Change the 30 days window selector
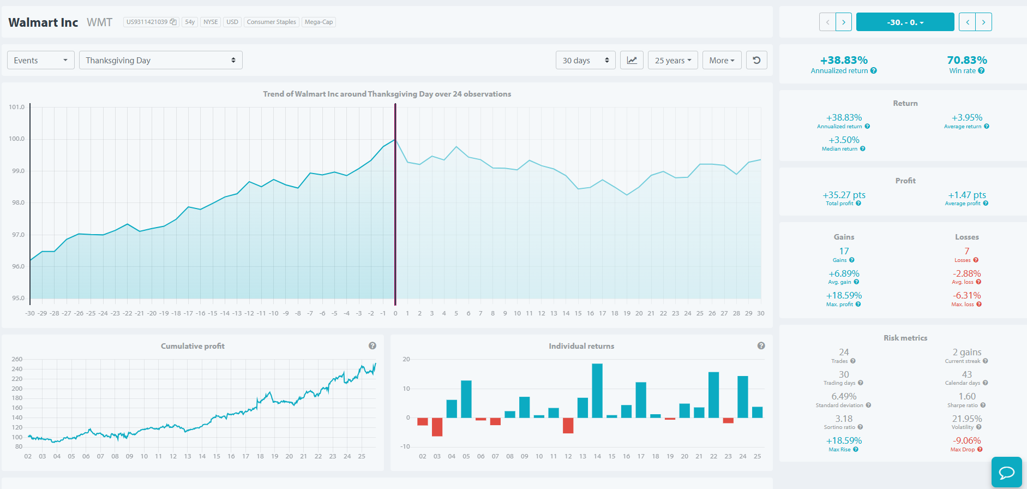This screenshot has height=489, width=1027. coord(586,60)
